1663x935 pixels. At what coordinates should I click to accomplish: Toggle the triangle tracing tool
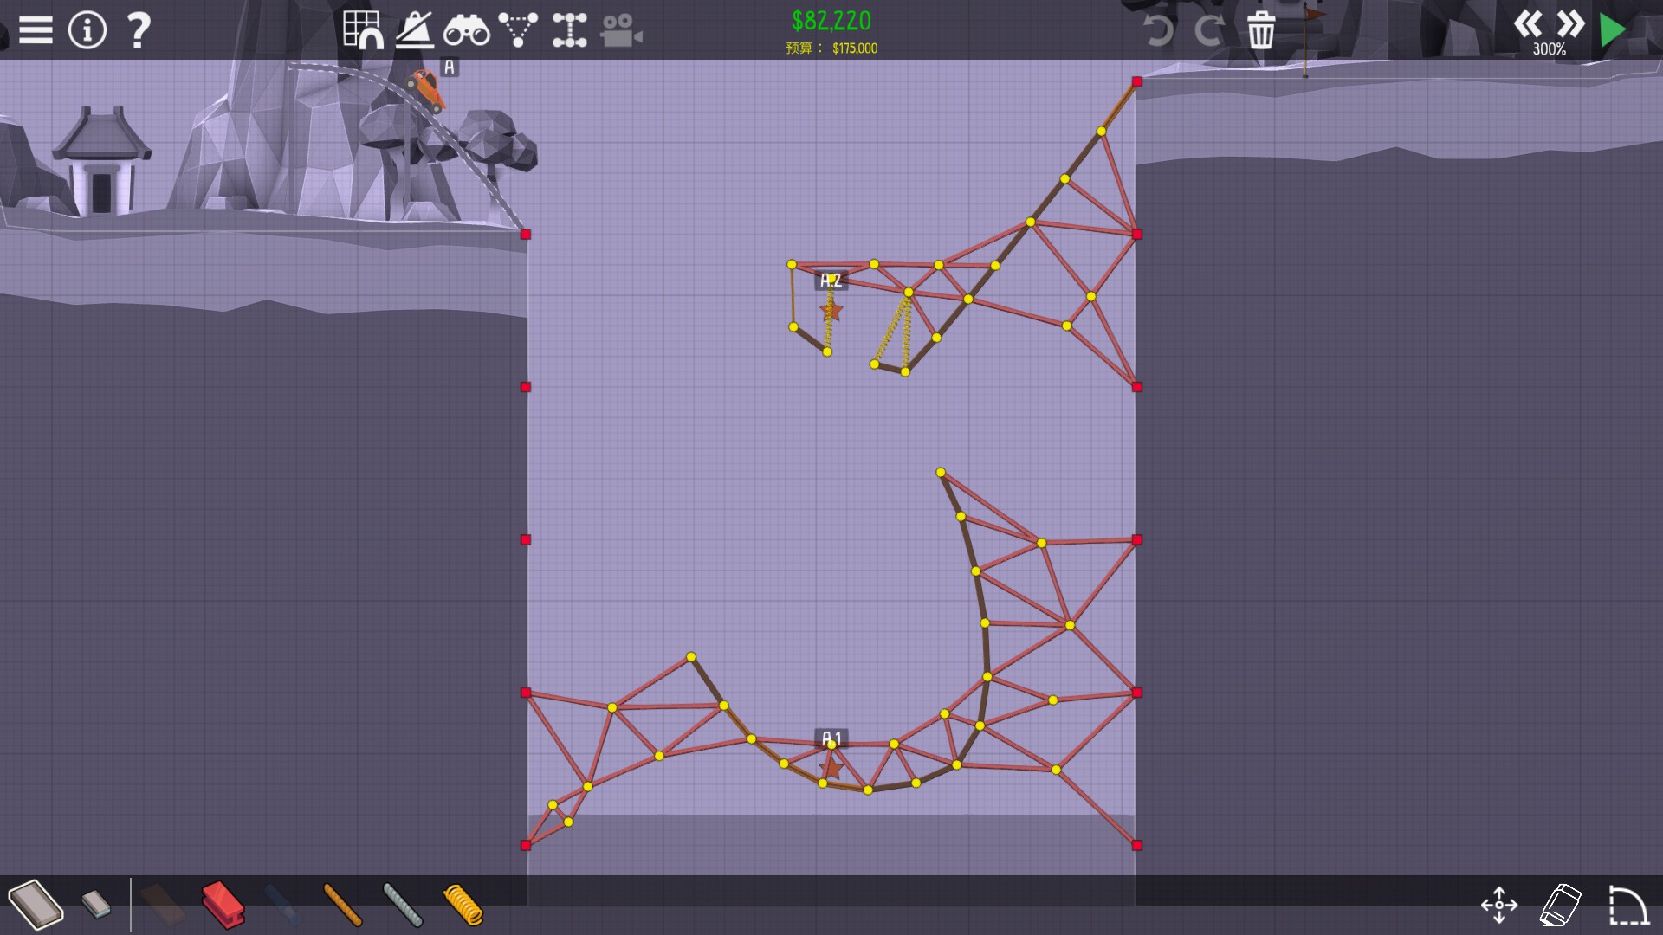click(518, 30)
